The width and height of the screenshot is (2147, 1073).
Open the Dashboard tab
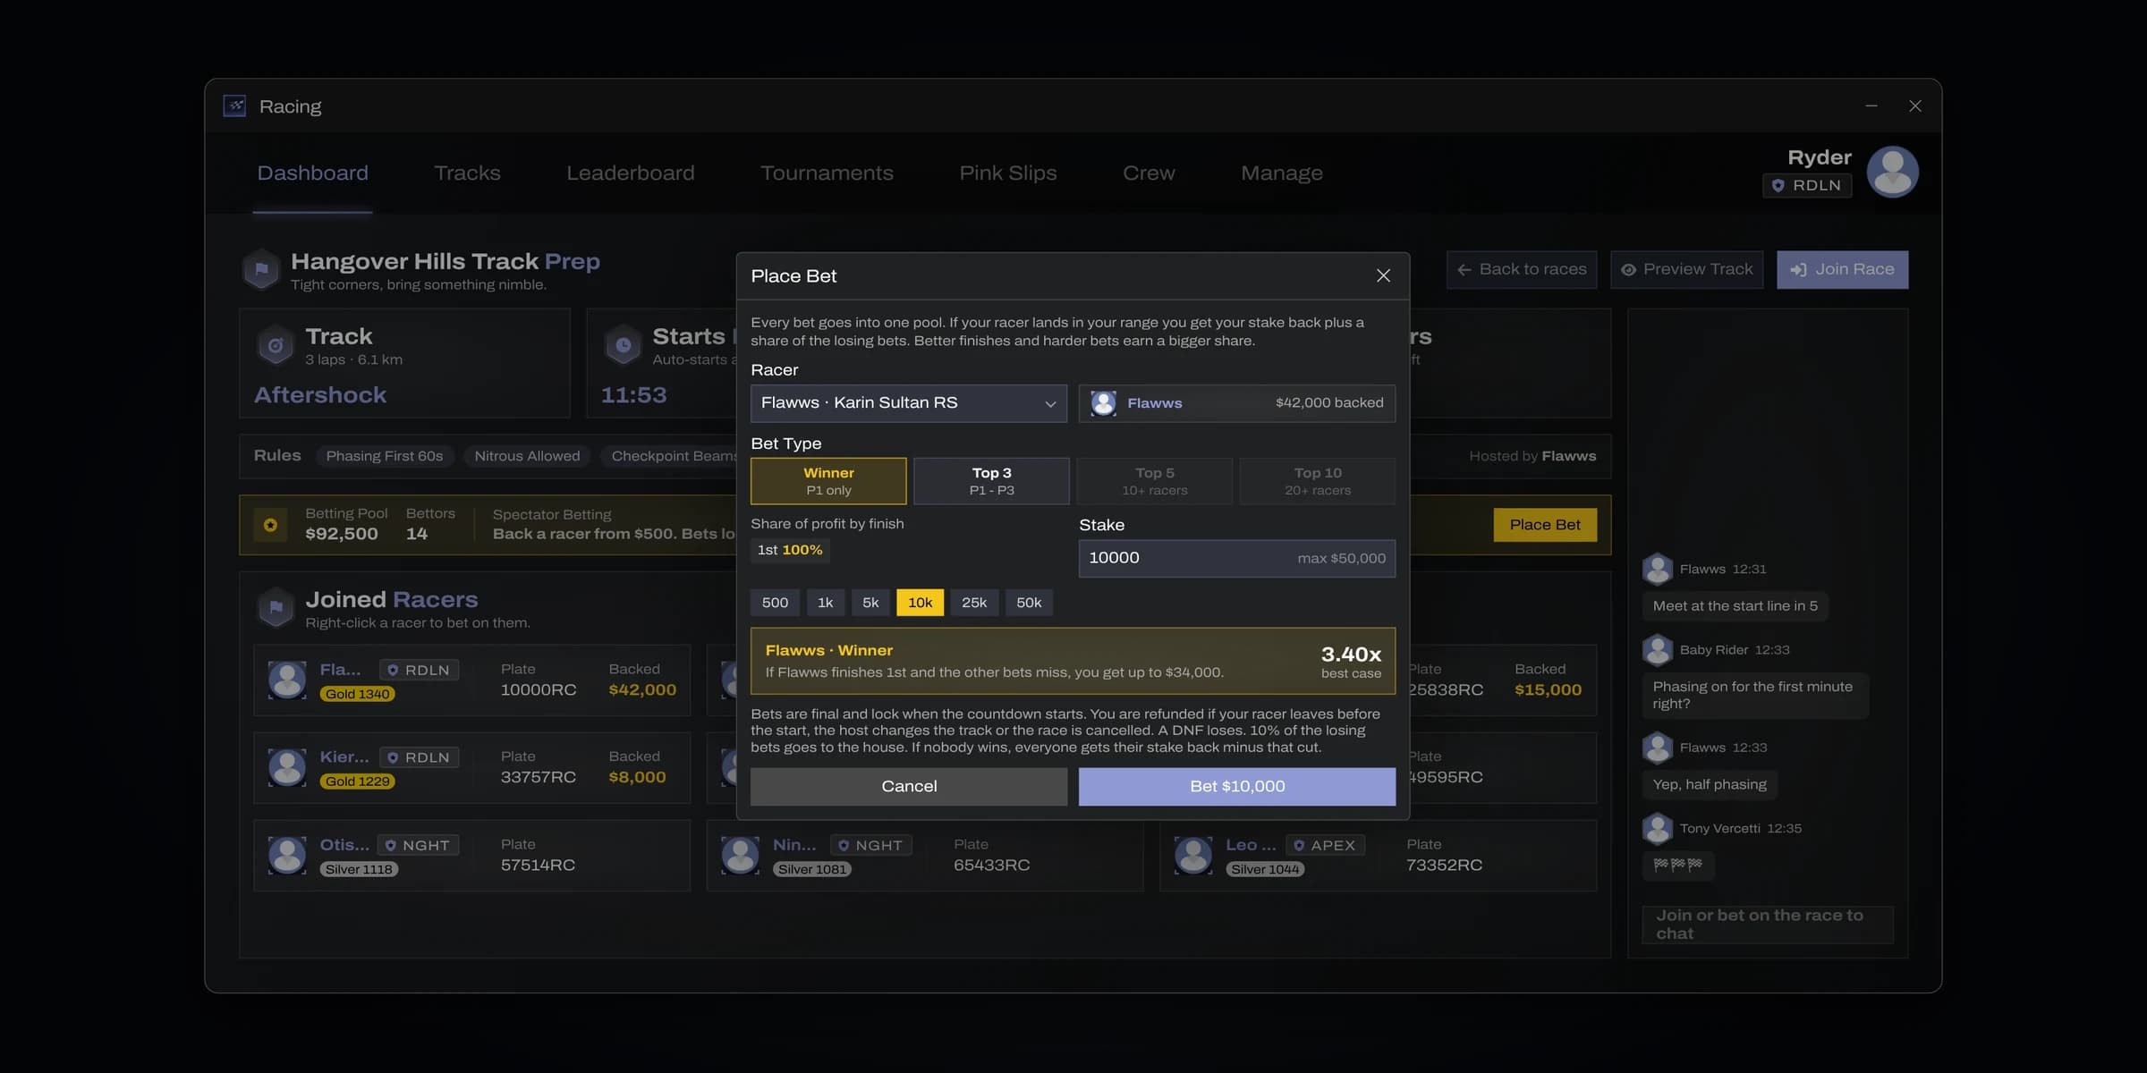[312, 173]
